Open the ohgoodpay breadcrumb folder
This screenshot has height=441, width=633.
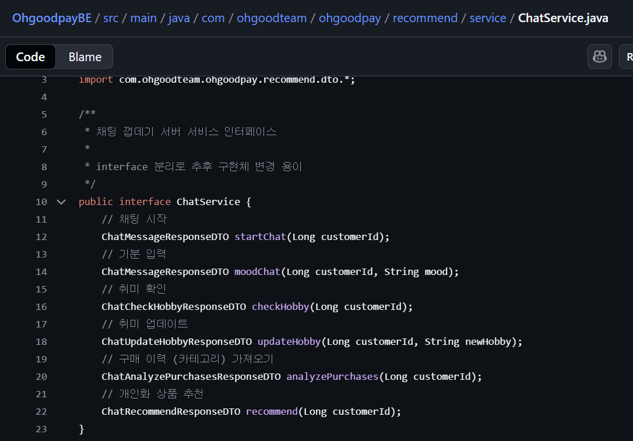tap(350, 18)
